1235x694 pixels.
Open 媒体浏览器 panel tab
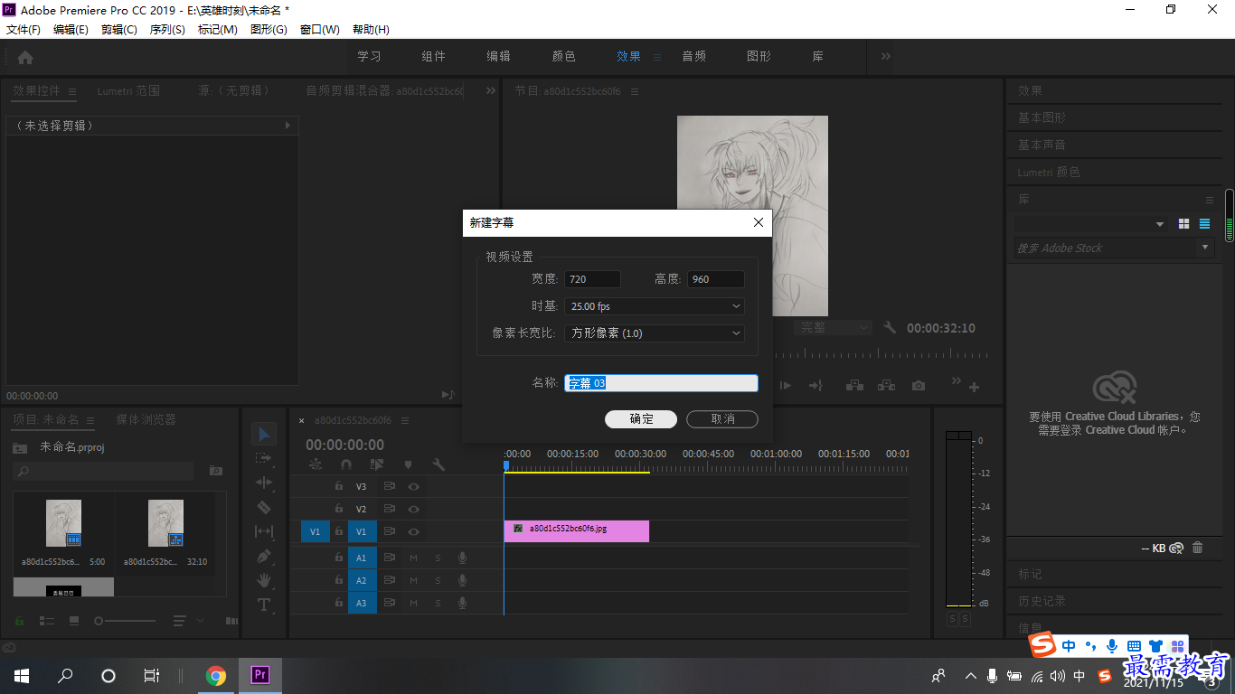point(146,419)
